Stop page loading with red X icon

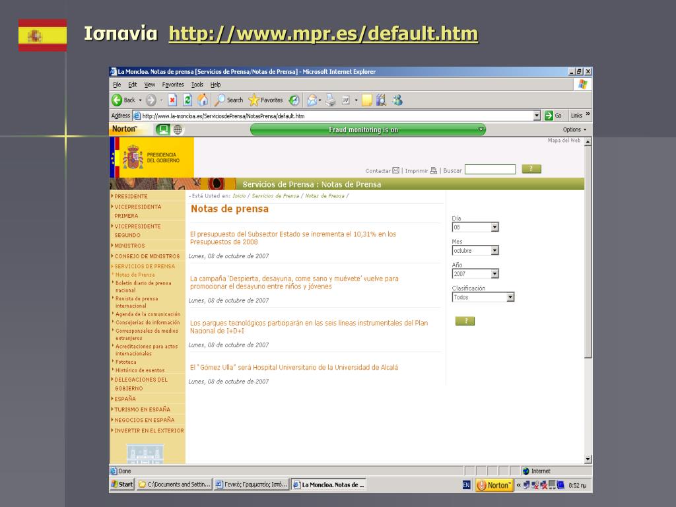tap(172, 100)
